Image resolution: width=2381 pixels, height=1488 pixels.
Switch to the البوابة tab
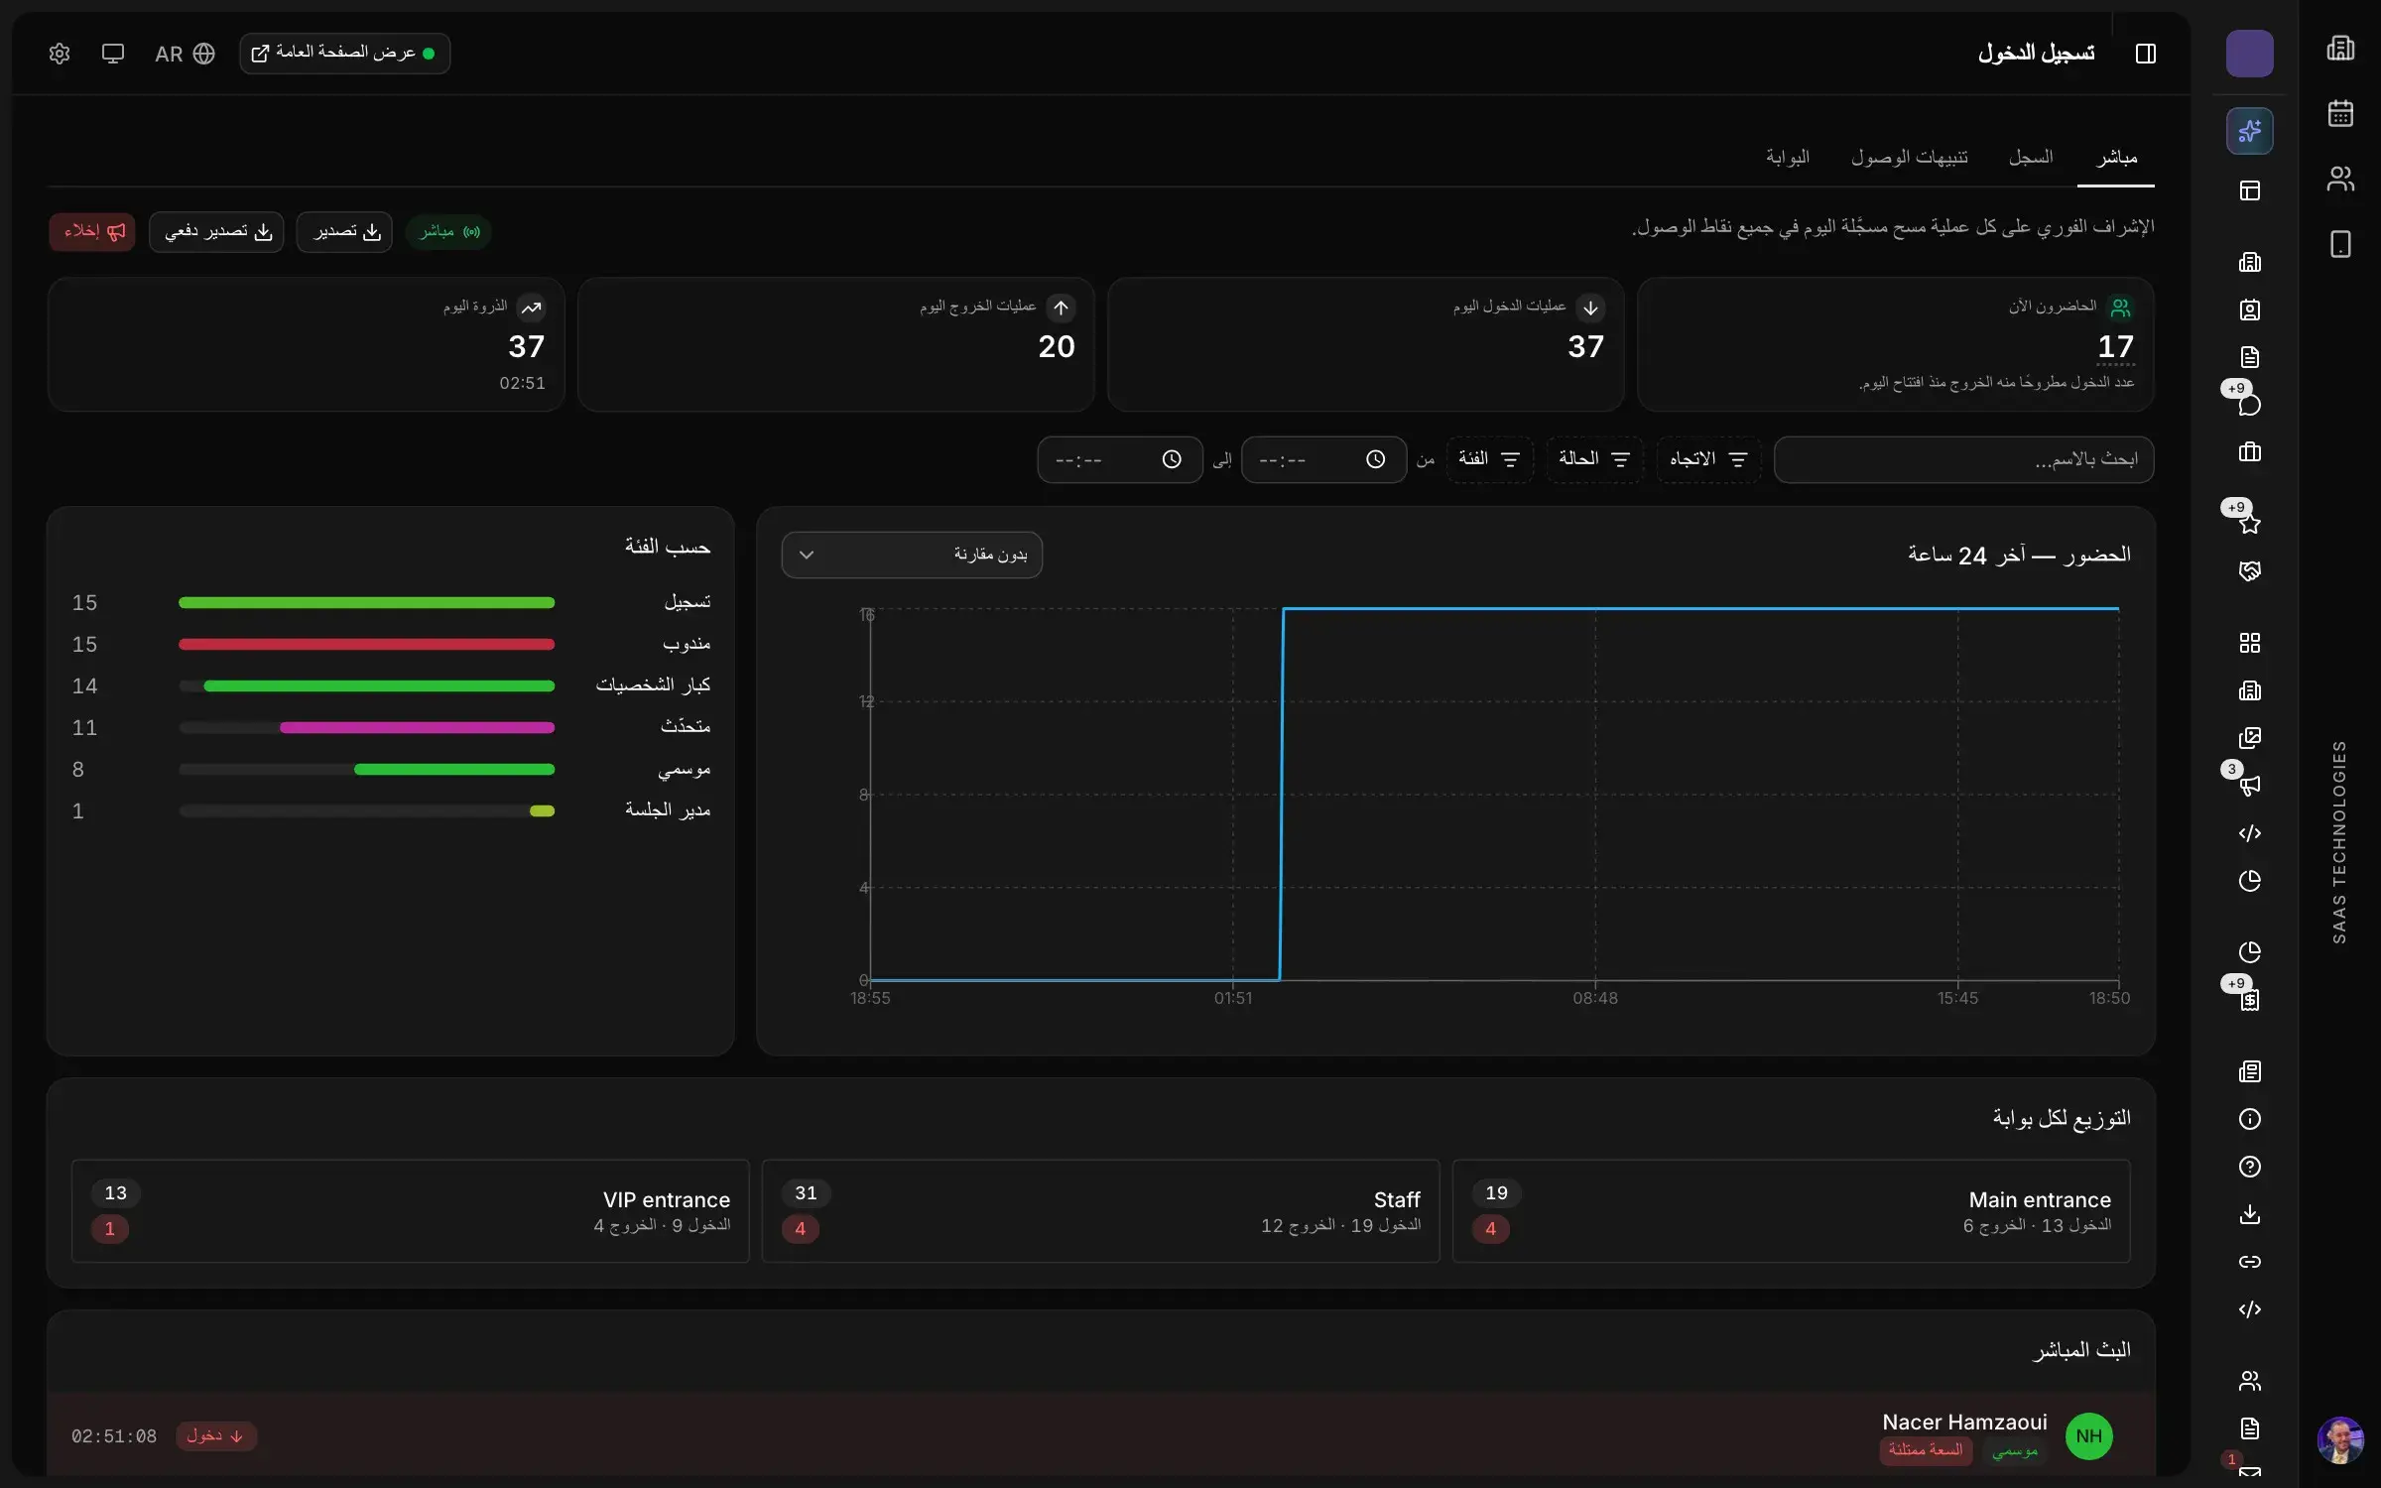(1788, 158)
